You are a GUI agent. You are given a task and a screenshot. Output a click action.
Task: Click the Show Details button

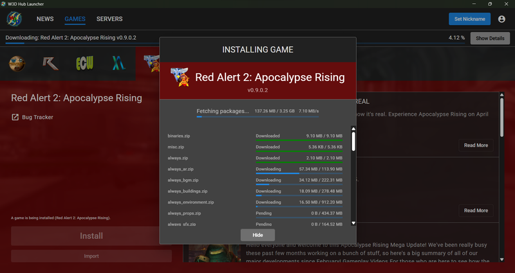[490, 39]
